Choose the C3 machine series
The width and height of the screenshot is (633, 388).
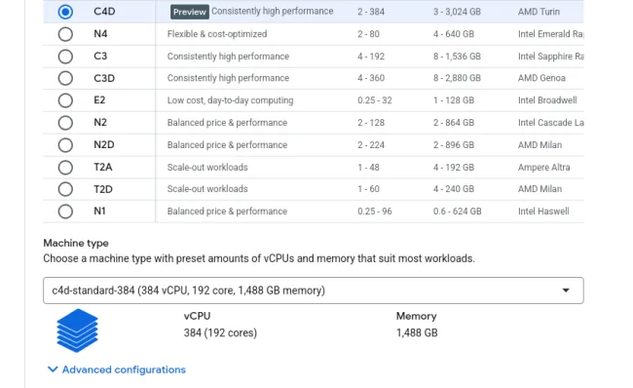point(65,57)
